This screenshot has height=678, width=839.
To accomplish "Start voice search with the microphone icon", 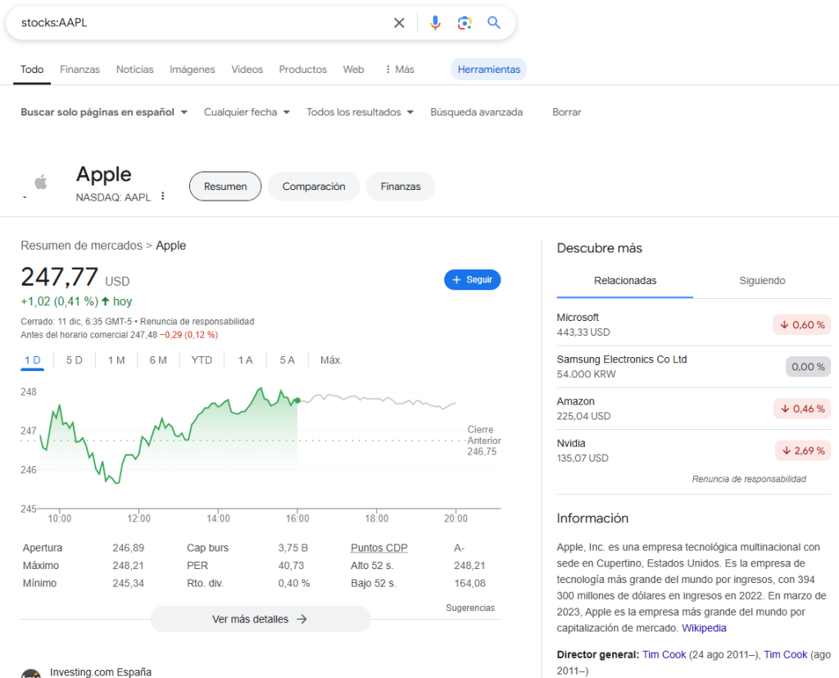I will [435, 23].
